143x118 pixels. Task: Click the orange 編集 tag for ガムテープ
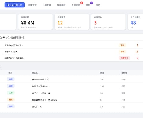coord(11,100)
